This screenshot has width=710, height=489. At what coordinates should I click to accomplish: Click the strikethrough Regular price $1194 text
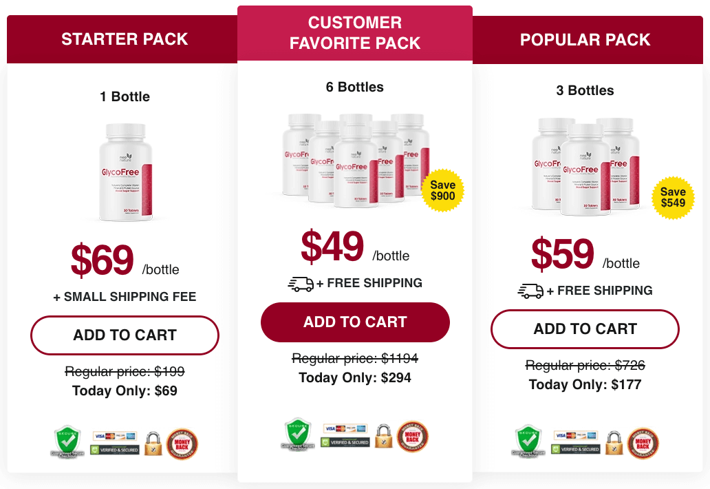pos(355,357)
